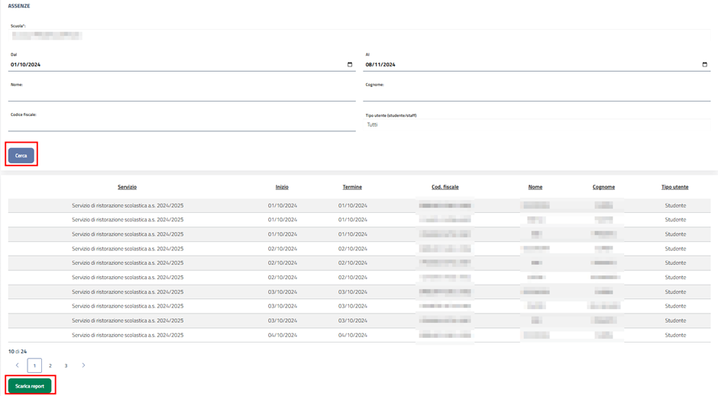Sort table by Tipo utente column header
Viewport: 718px width, 396px height.
click(x=674, y=187)
